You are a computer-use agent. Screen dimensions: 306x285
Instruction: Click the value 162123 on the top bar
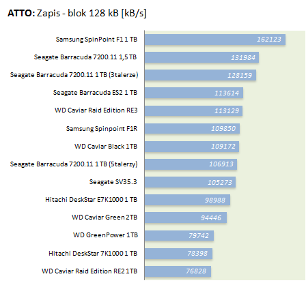[x=269, y=40]
